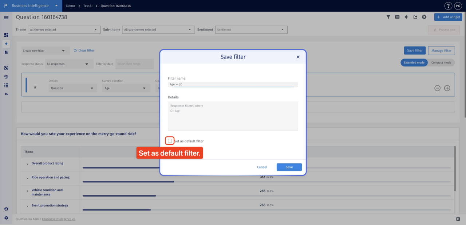Click the Save filter button
466x225 pixels.
(x=415, y=51)
